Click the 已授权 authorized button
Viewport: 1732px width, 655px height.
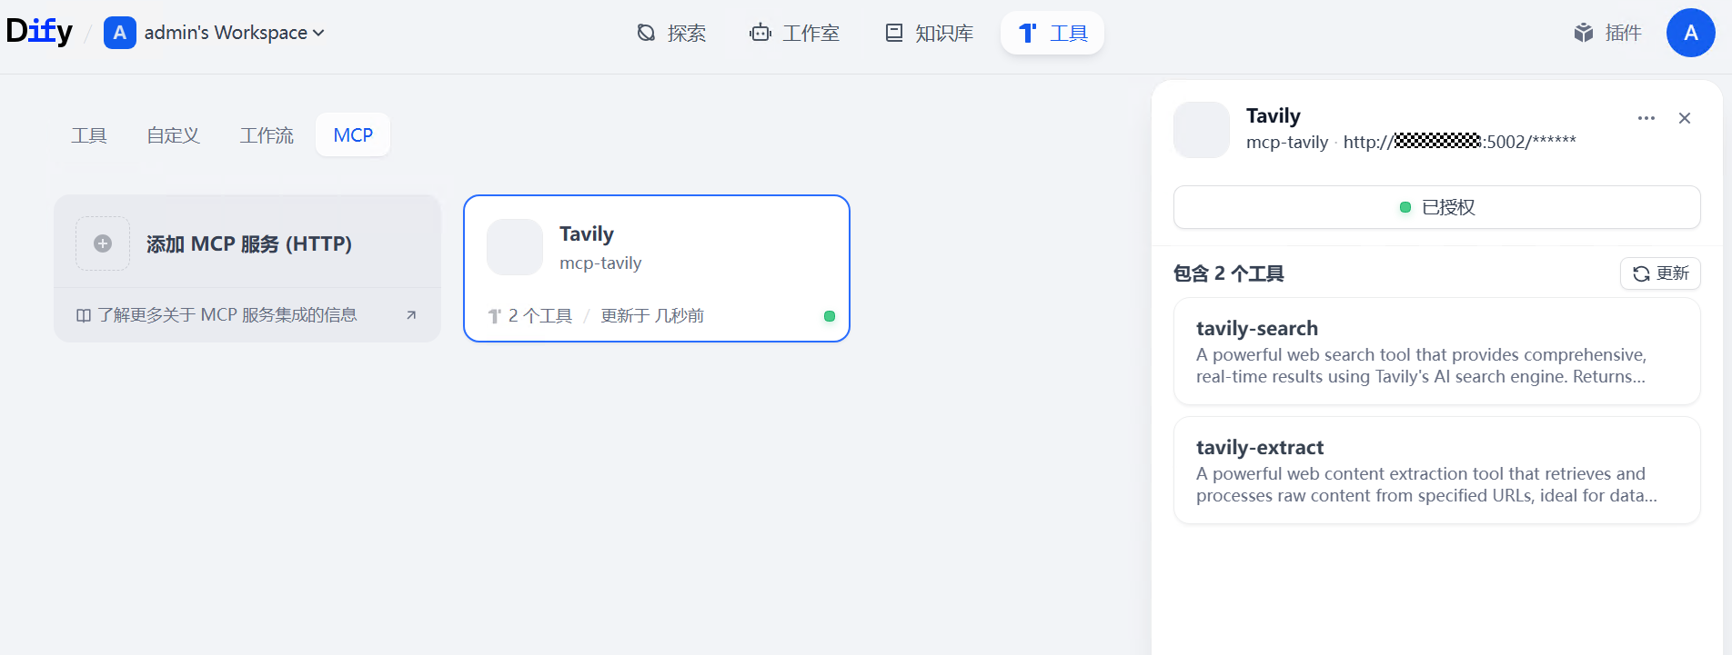pyautogui.click(x=1437, y=207)
